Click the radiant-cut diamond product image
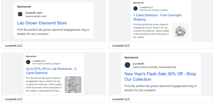Image resolution: width=213 pixels, height=103 pixels. pos(73,84)
